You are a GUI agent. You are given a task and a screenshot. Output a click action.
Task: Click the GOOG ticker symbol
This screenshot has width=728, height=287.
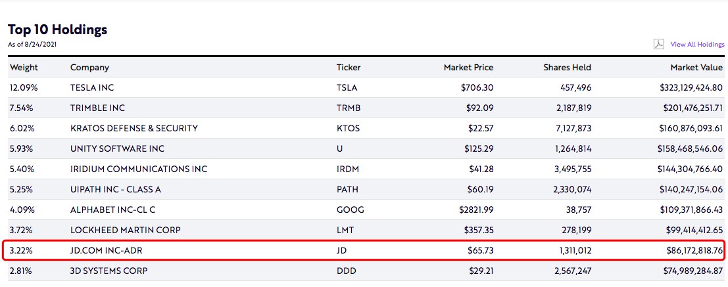pos(350,210)
